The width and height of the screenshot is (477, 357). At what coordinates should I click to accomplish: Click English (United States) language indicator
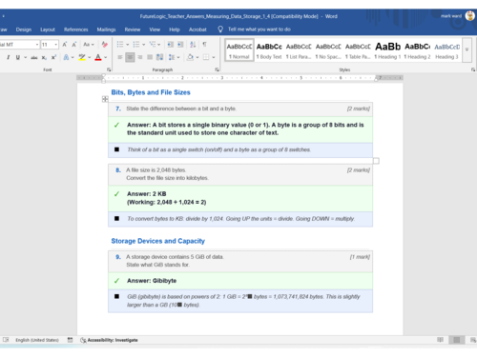[x=37, y=340]
